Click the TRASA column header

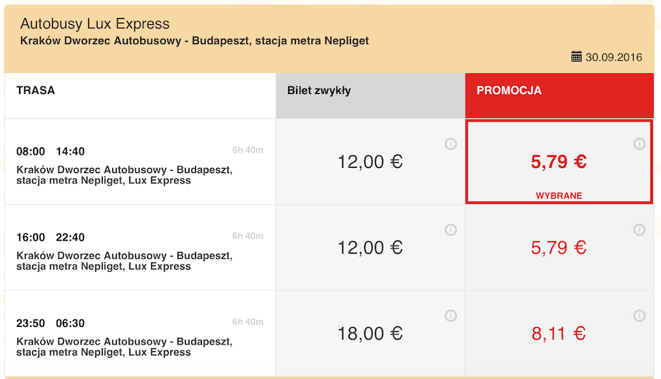[x=35, y=91]
